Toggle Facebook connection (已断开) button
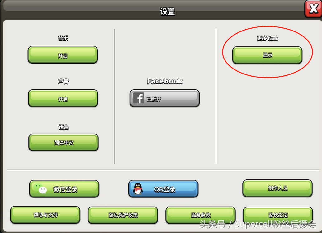 [x=164, y=98]
